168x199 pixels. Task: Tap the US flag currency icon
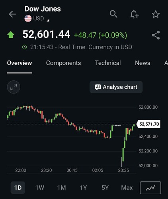pos(28,18)
